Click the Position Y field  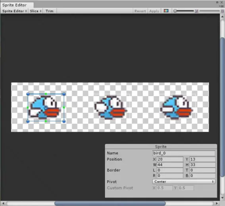pyautogui.click(x=203, y=159)
